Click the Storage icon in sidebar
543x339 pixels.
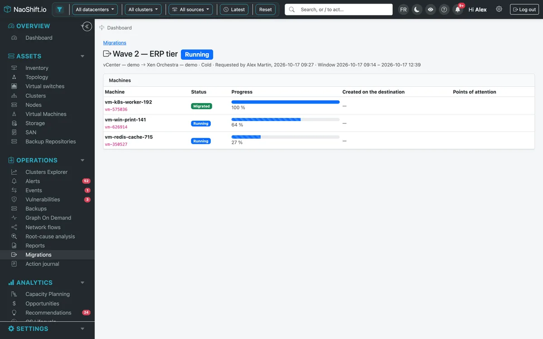tap(14, 123)
